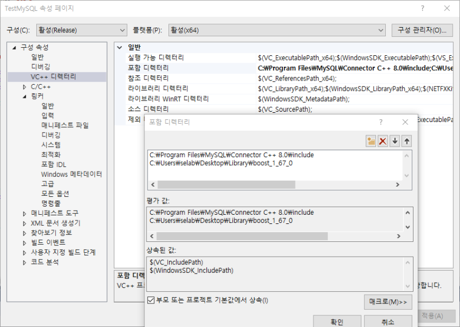Expand the C/C++ tree node

pos(25,87)
